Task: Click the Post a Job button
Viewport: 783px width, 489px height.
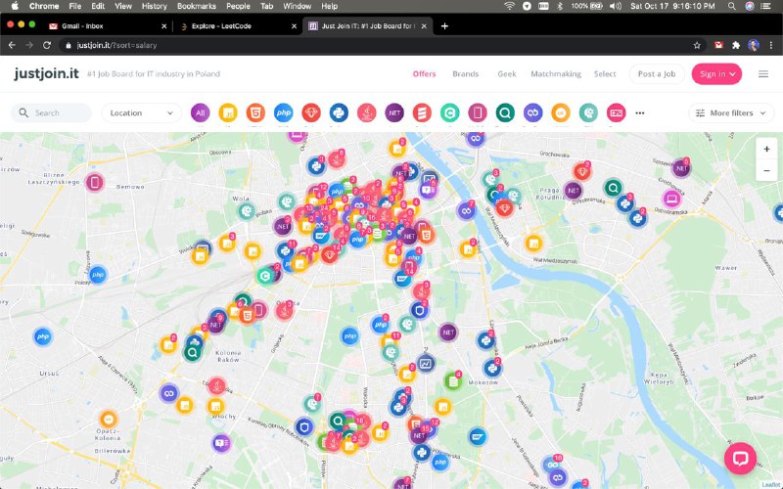Action: click(x=657, y=74)
